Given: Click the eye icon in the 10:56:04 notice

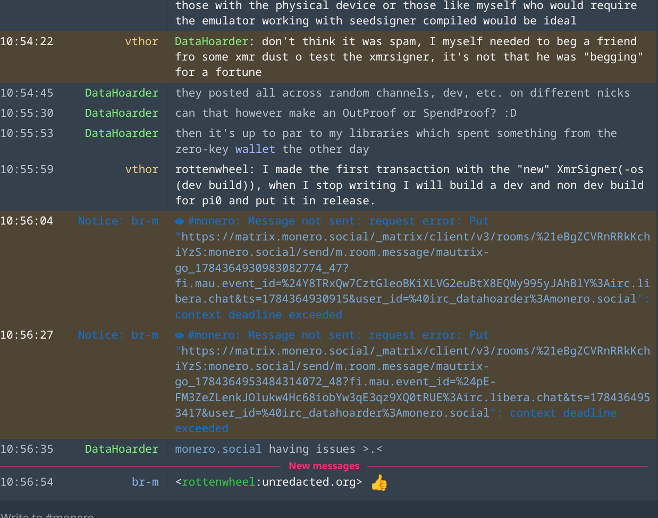Looking at the screenshot, I should point(180,222).
